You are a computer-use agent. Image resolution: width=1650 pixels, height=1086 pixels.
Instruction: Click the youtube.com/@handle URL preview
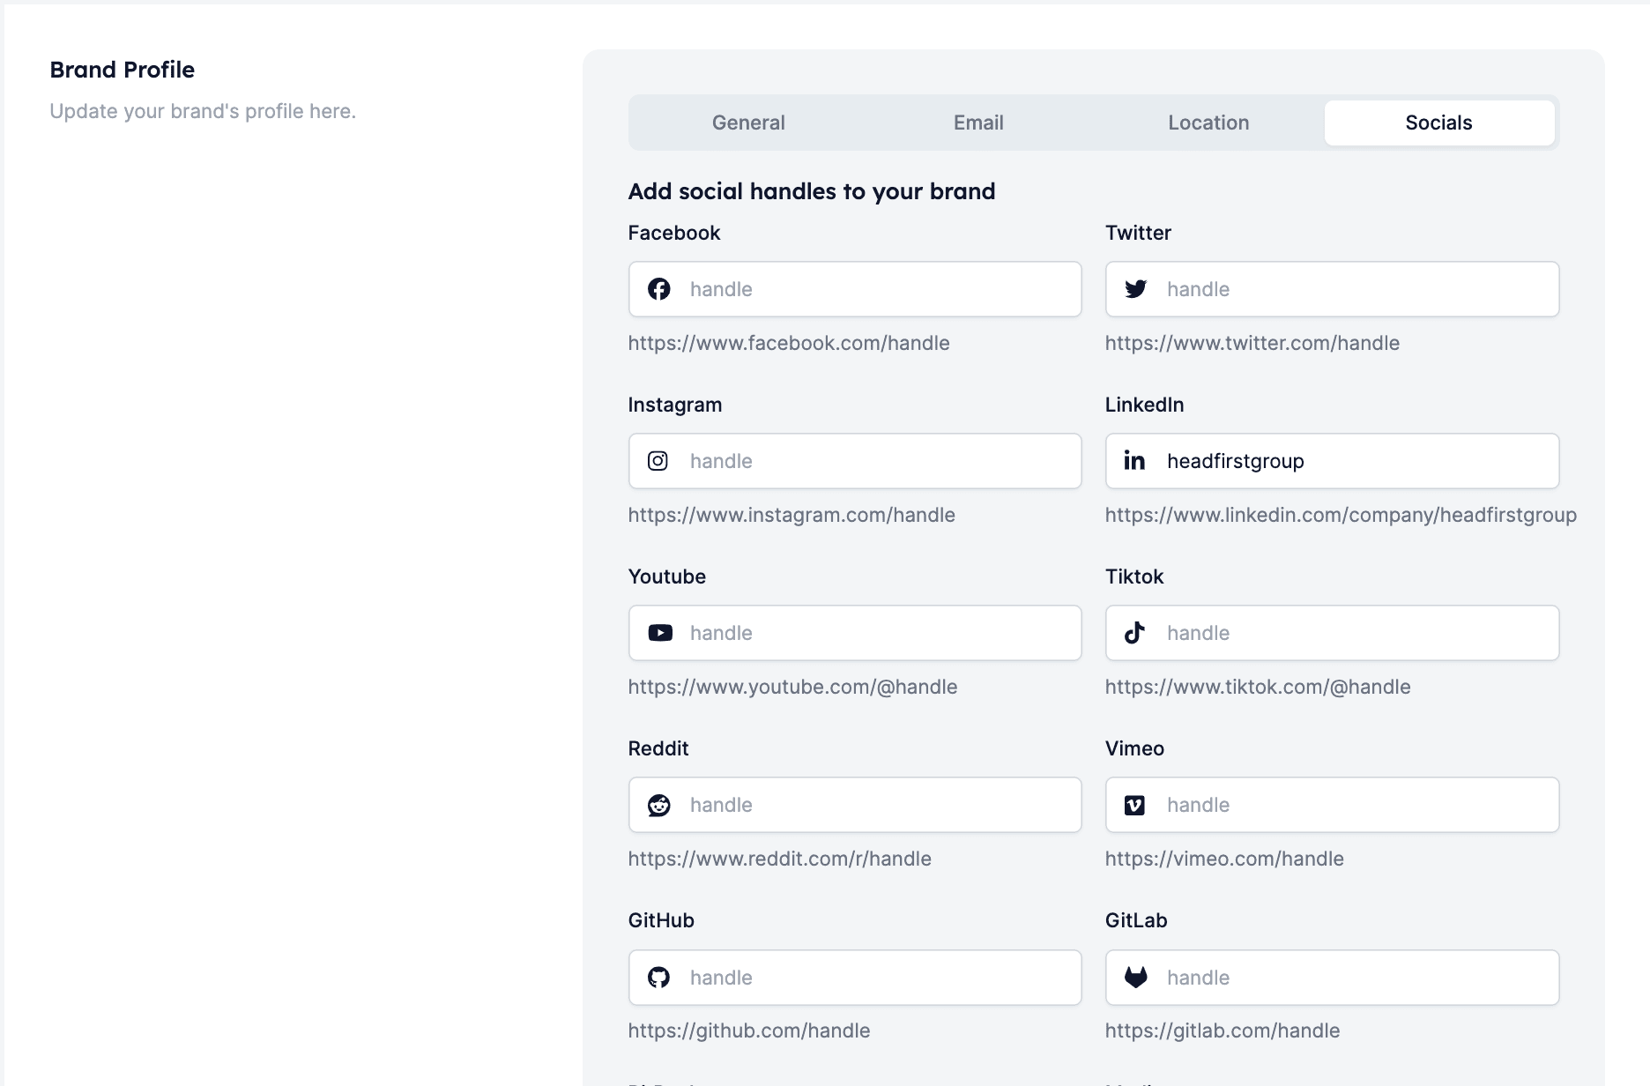(x=792, y=687)
